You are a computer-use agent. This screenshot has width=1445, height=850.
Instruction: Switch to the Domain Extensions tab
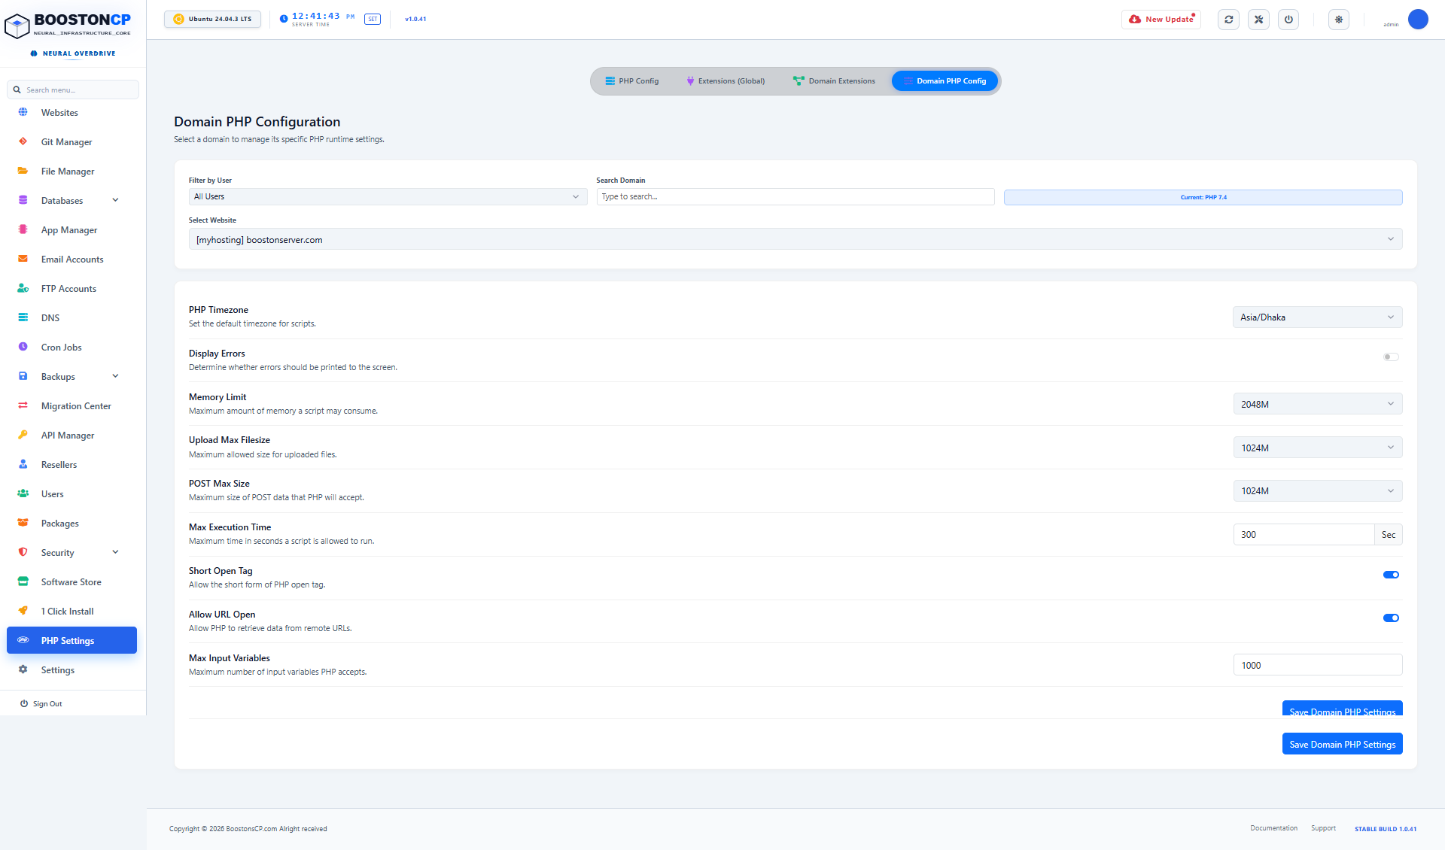click(834, 81)
